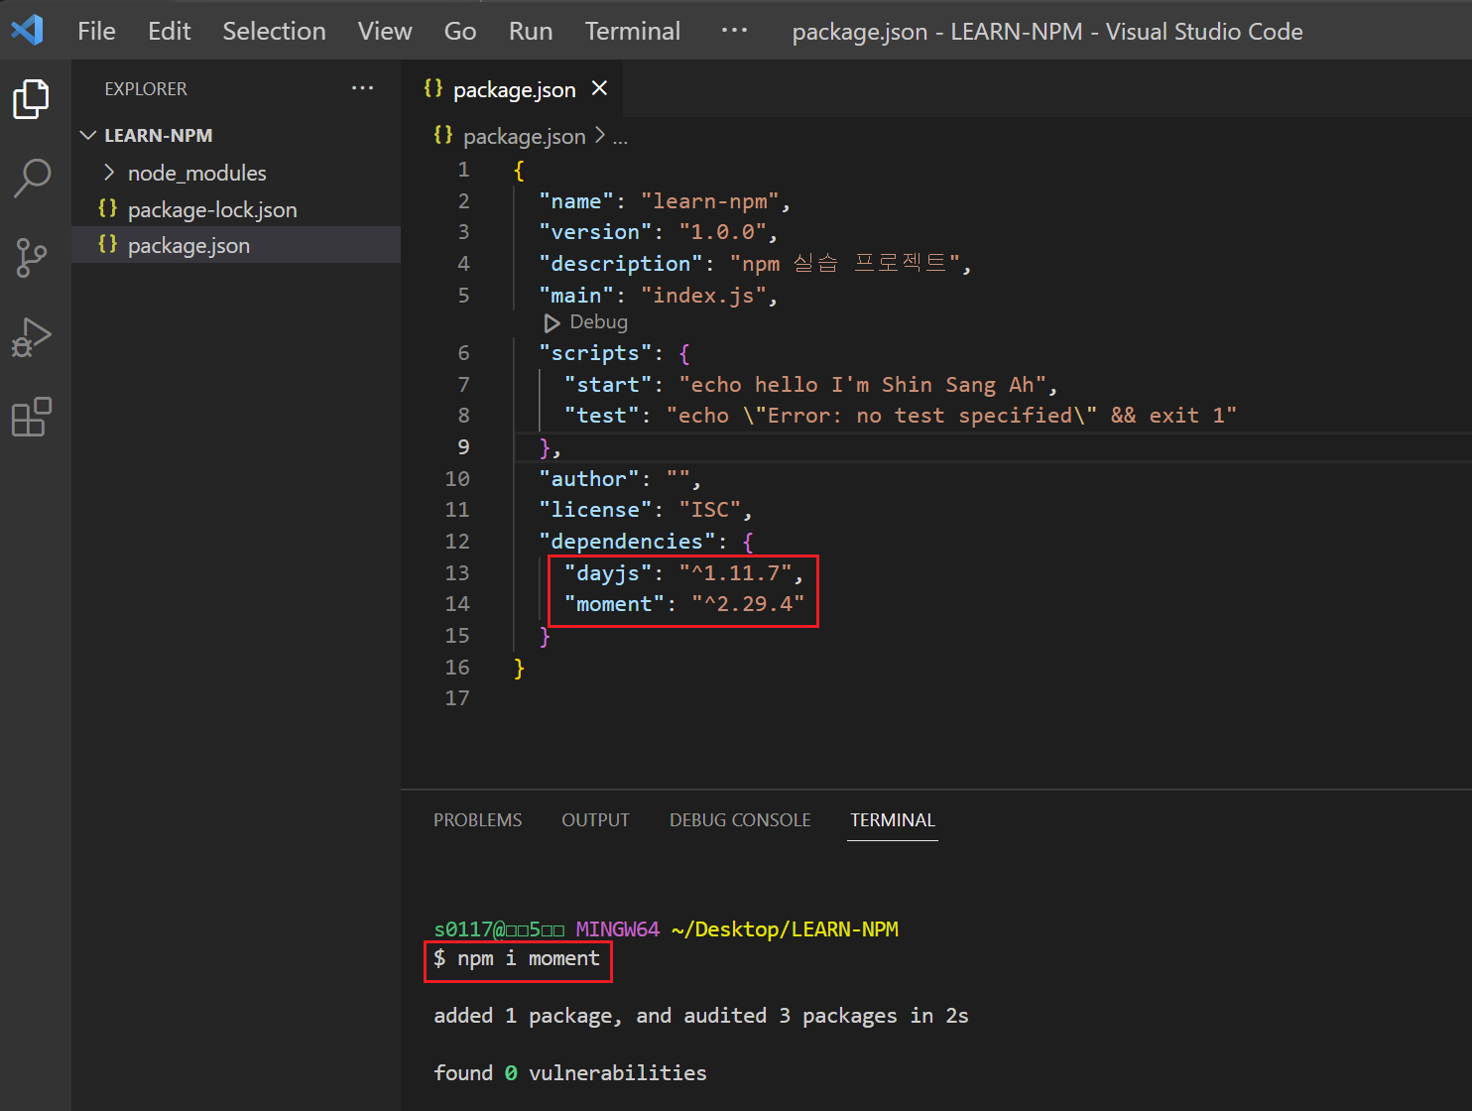Click the found 0 vulnerabilities line
This screenshot has width=1472, height=1111.
tap(570, 1073)
